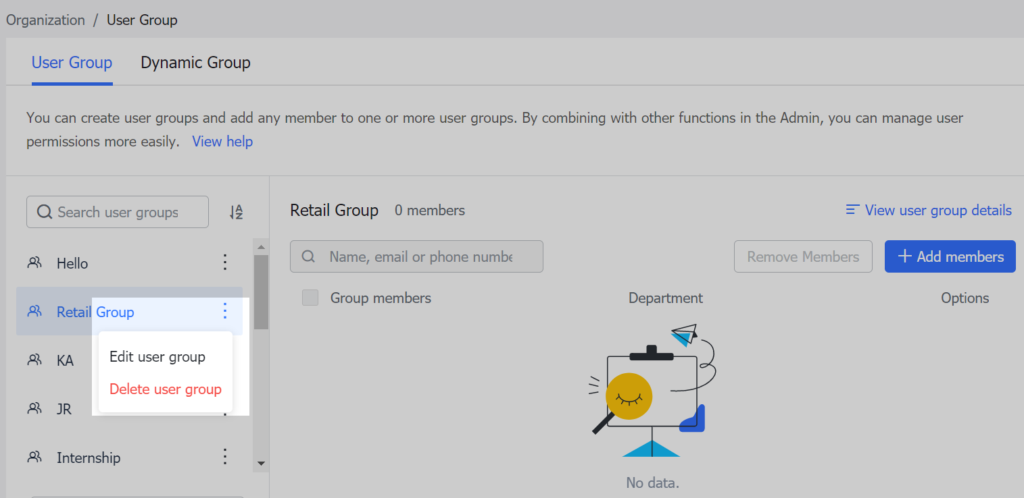This screenshot has width=1024, height=498.
Task: Click the people icon beside Hello group
Action: click(x=34, y=263)
